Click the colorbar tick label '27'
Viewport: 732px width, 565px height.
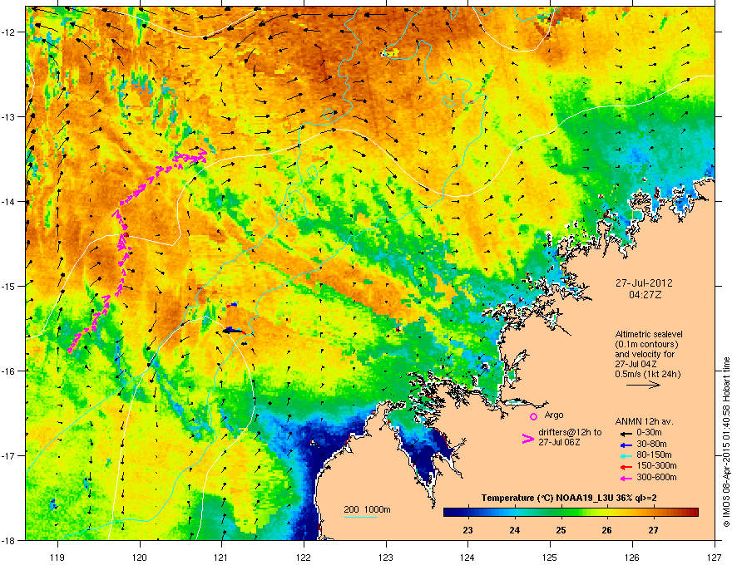[653, 530]
